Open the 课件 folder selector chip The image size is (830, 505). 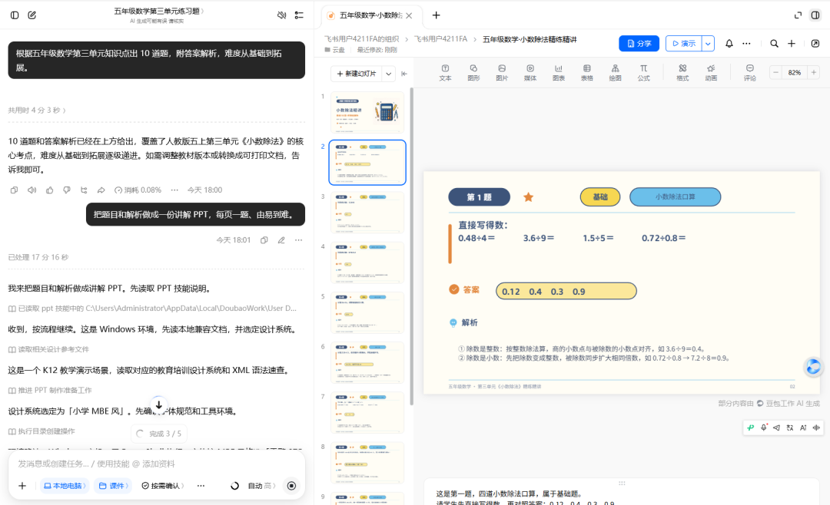[x=113, y=486]
